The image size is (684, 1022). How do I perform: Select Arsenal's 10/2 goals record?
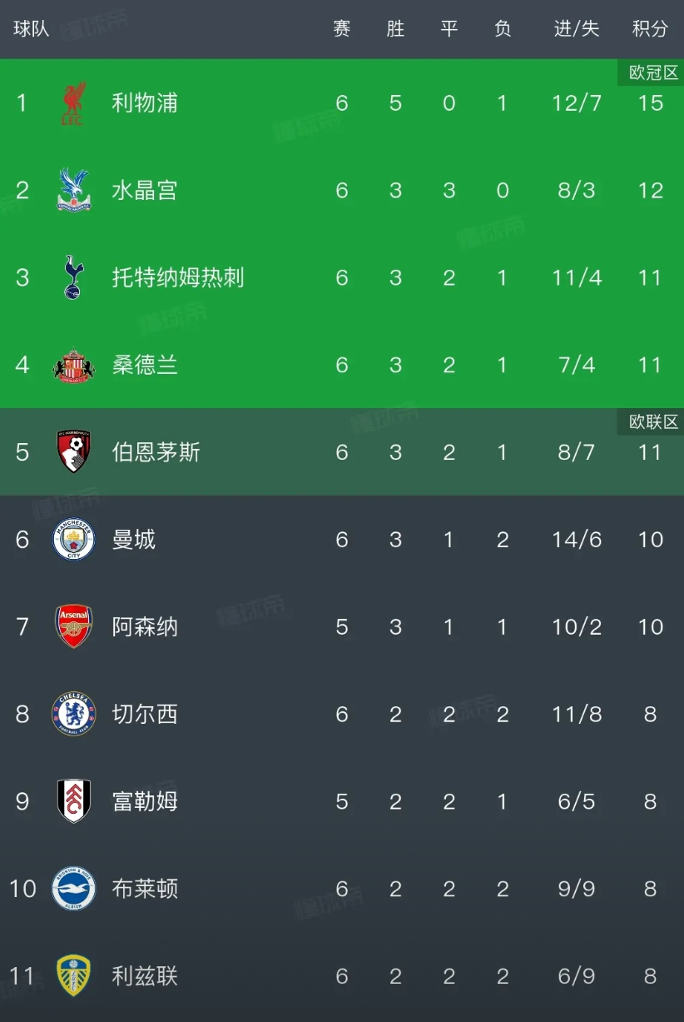(577, 626)
